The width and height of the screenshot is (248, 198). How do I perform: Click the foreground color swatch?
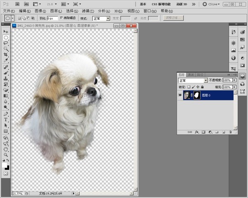(5, 165)
